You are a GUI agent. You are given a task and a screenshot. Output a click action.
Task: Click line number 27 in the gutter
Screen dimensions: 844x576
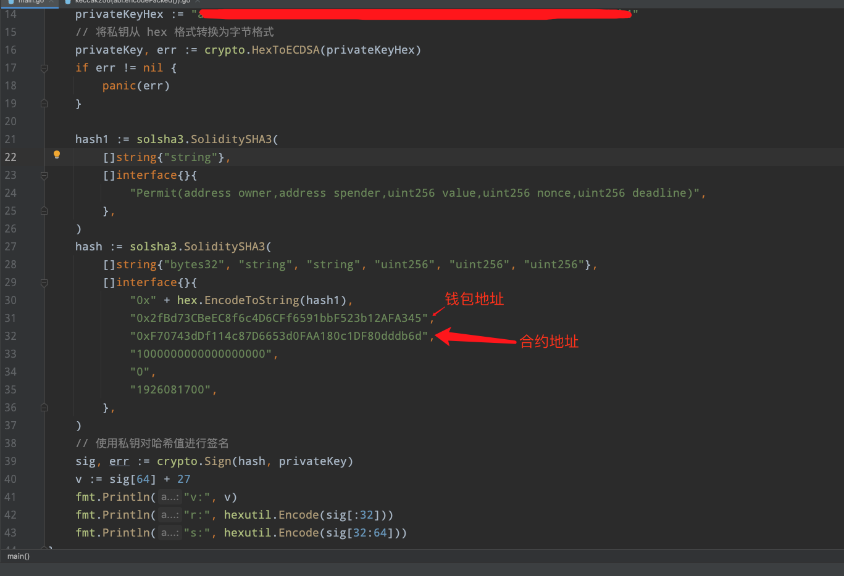coord(10,247)
